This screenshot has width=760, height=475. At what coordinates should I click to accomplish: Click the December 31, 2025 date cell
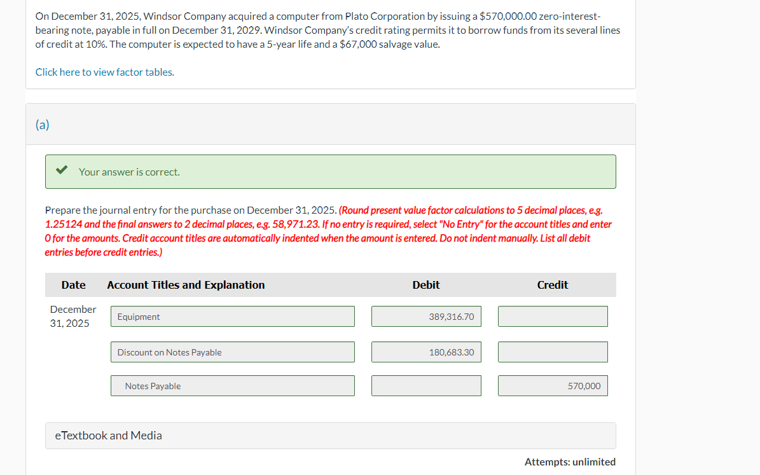[x=73, y=317]
